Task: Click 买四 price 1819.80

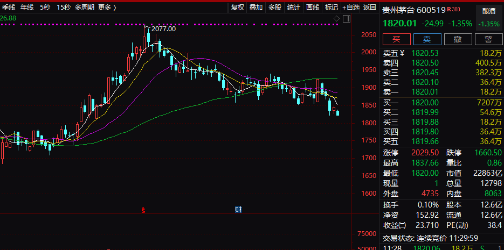Action: pos(425,131)
